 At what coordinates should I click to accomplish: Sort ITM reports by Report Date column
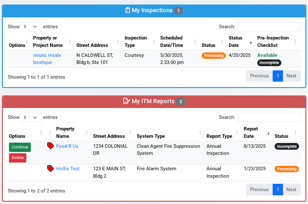coord(268,133)
